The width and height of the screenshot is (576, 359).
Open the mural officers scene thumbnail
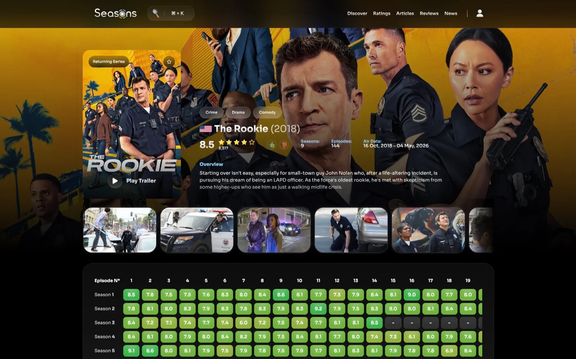429,230
